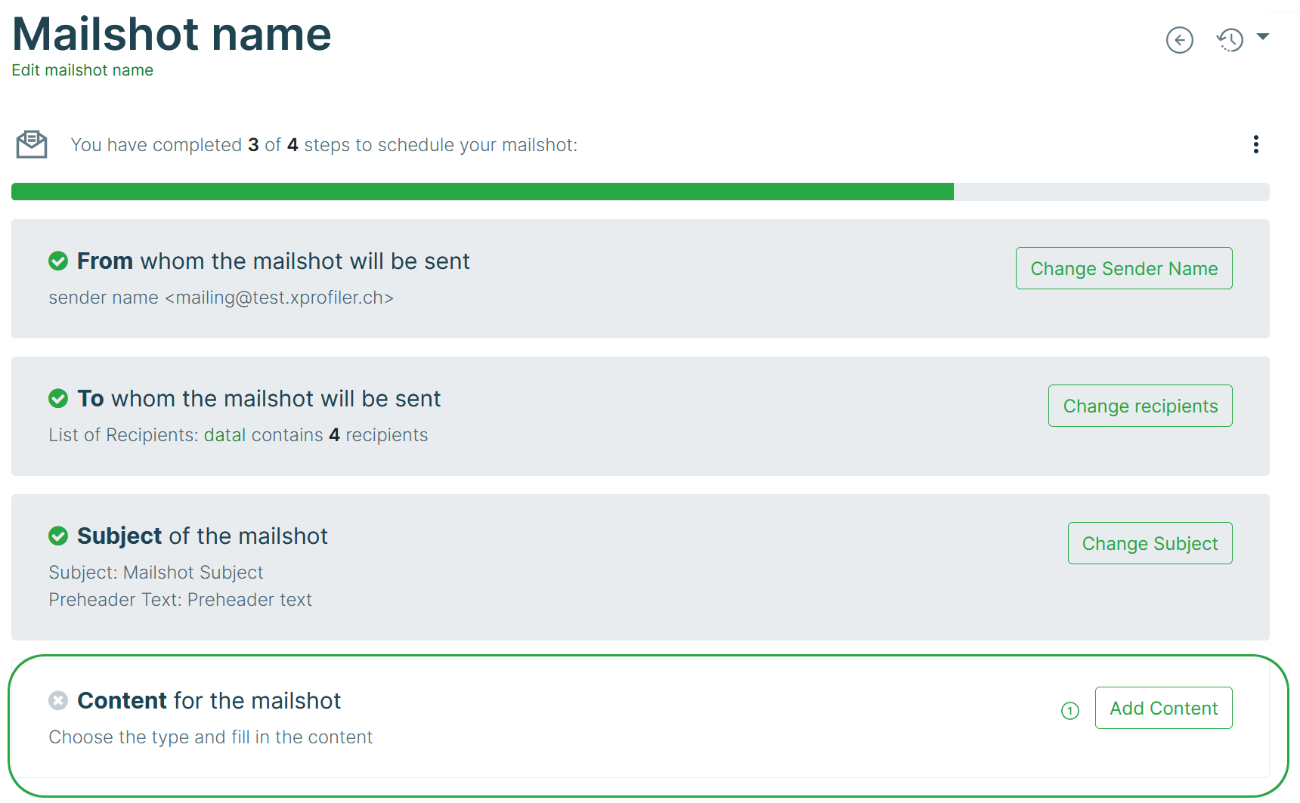
Task: Click the numbered info circle icon
Action: [x=1069, y=711]
